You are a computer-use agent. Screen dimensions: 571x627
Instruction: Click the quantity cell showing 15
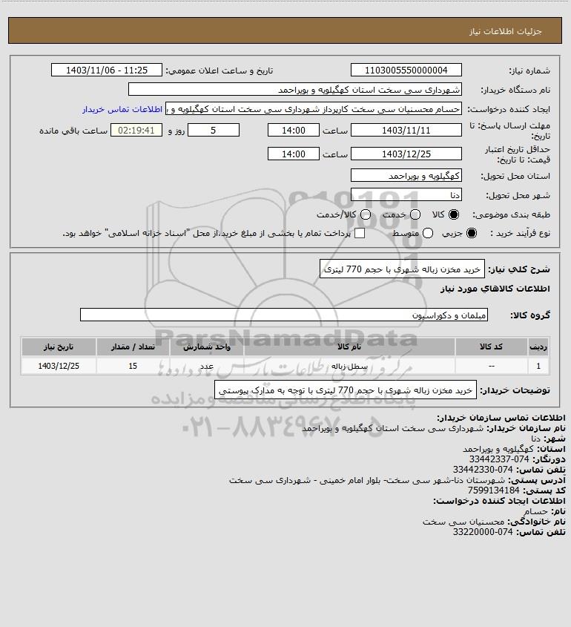(133, 366)
